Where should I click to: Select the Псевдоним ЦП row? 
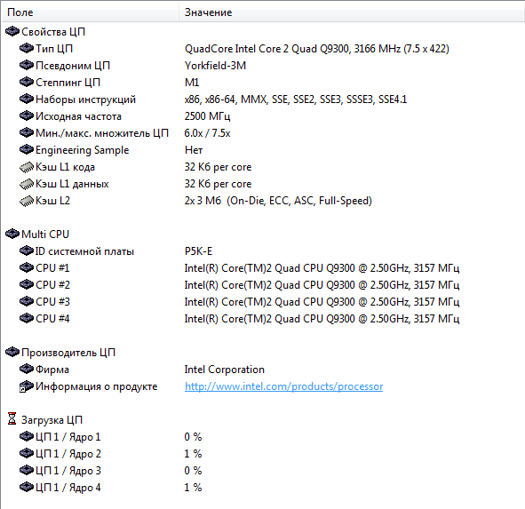point(263,66)
